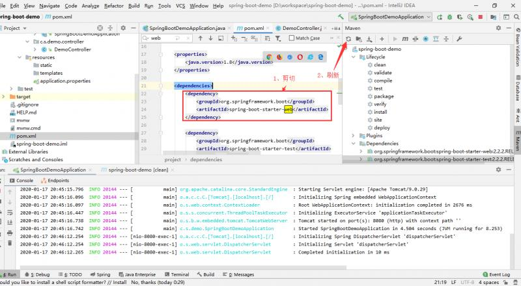Select application.properties in the project tree

click(x=65, y=81)
